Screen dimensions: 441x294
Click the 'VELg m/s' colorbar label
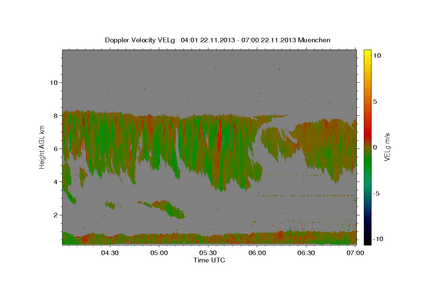[387, 147]
